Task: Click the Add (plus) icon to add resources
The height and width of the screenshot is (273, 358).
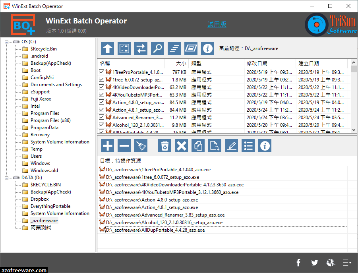Action: [107, 145]
